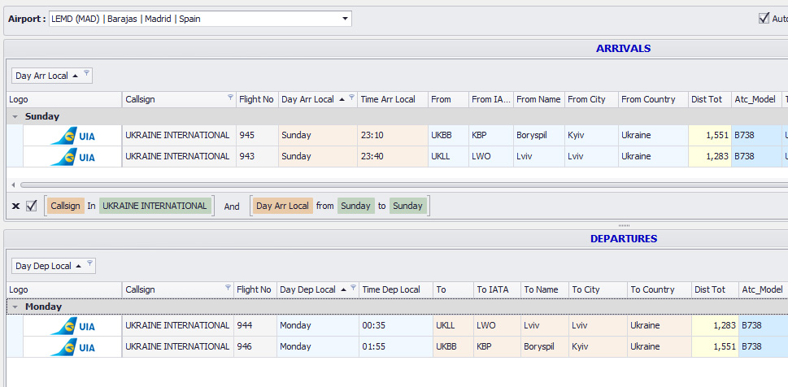Screen dimensions: 788x387
Task: Select arrival time 23:40 cell
Action: coord(393,156)
